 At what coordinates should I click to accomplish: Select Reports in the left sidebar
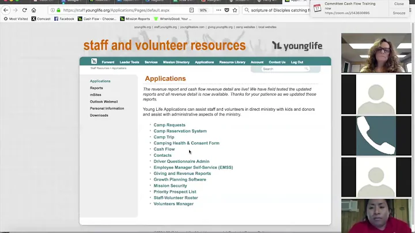[96, 88]
